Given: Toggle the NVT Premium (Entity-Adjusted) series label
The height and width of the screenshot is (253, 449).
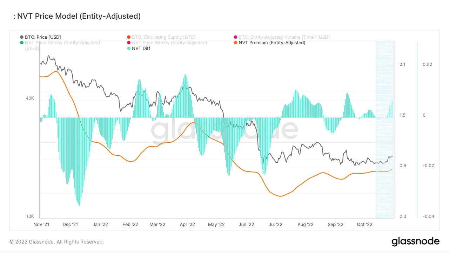Looking at the screenshot, I should point(272,43).
